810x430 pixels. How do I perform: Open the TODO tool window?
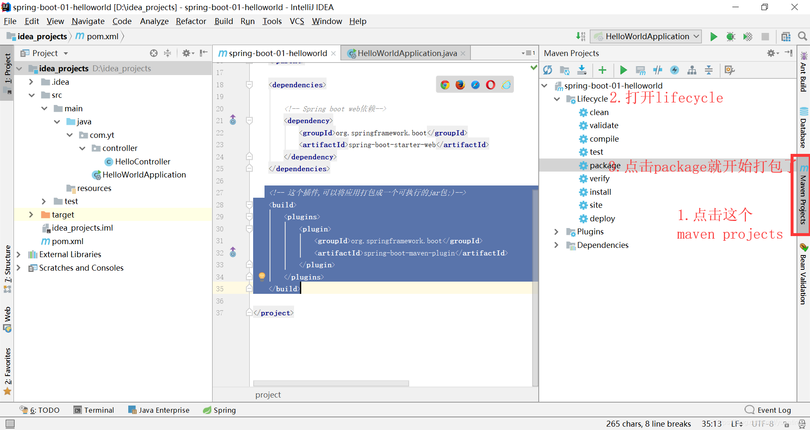[x=39, y=410]
